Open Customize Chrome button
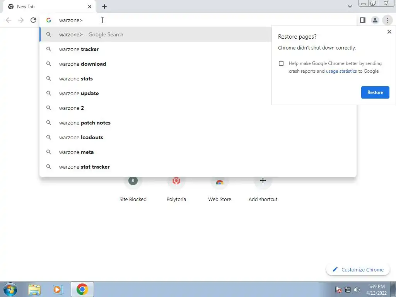 click(x=358, y=270)
